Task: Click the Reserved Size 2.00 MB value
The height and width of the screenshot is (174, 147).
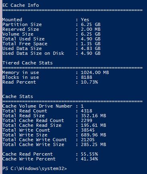Action: 91,29
